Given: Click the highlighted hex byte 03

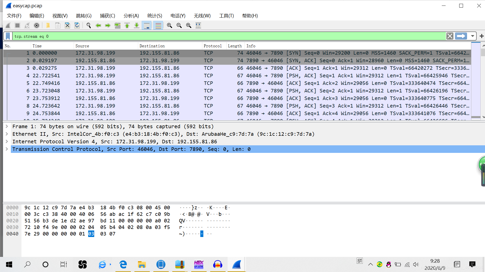Looking at the screenshot, I should tap(91, 234).
